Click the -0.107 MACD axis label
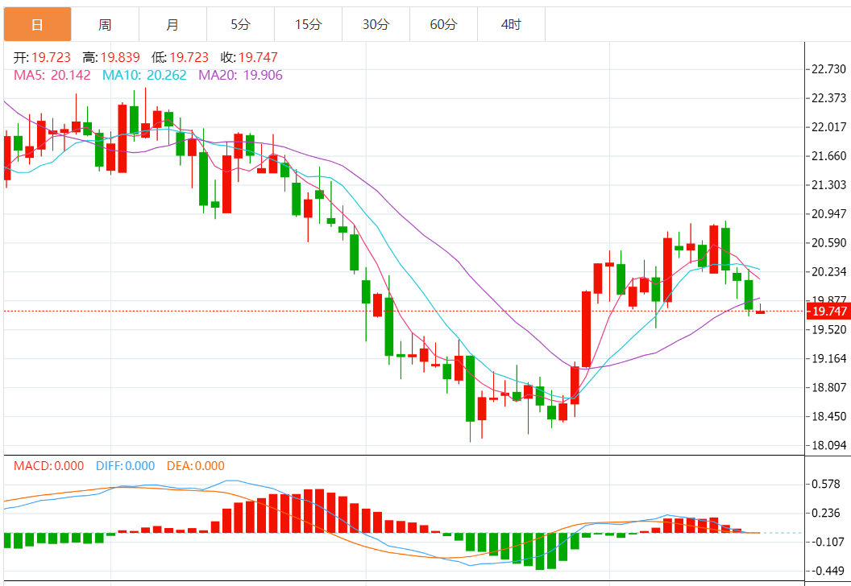Viewport: 851px width, 586px height. pyautogui.click(x=827, y=542)
